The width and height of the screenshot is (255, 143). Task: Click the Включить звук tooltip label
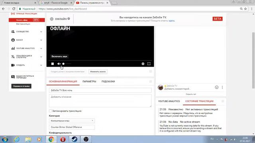coord(59,56)
